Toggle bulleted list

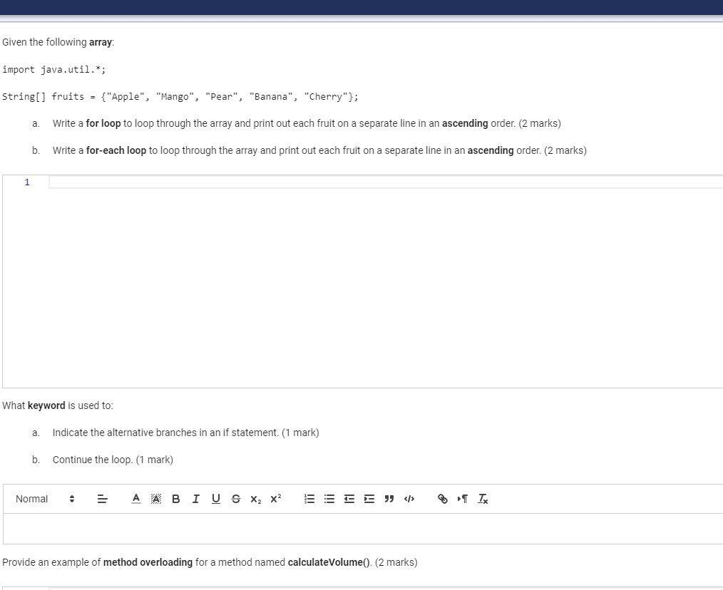[329, 499]
